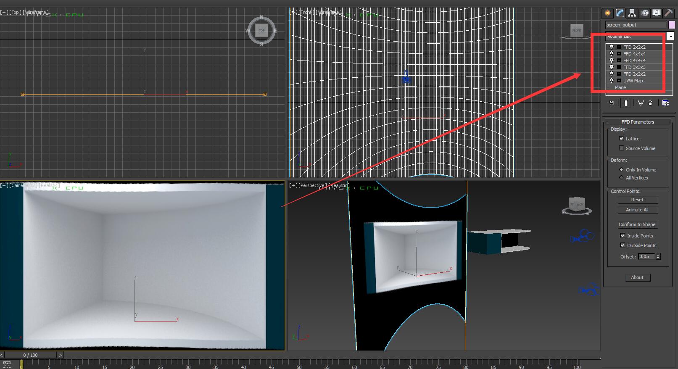Uncheck the Lattice display checkbox
Screen dimensions: 678x369
click(621, 139)
